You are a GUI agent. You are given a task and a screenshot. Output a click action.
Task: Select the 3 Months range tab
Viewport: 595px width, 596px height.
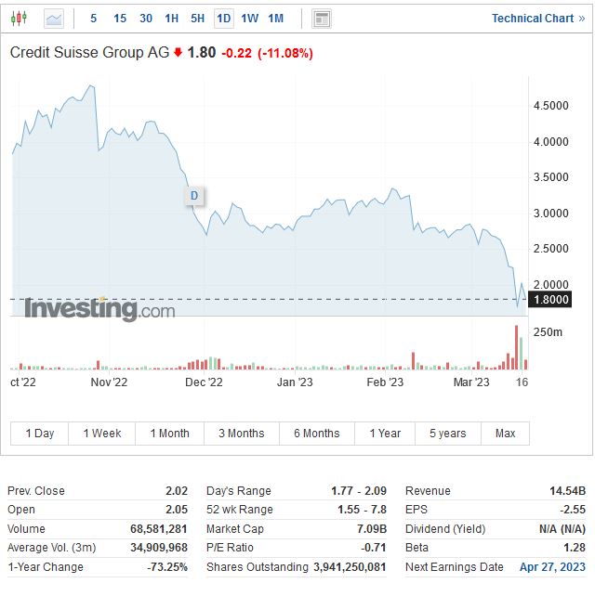pos(242,434)
